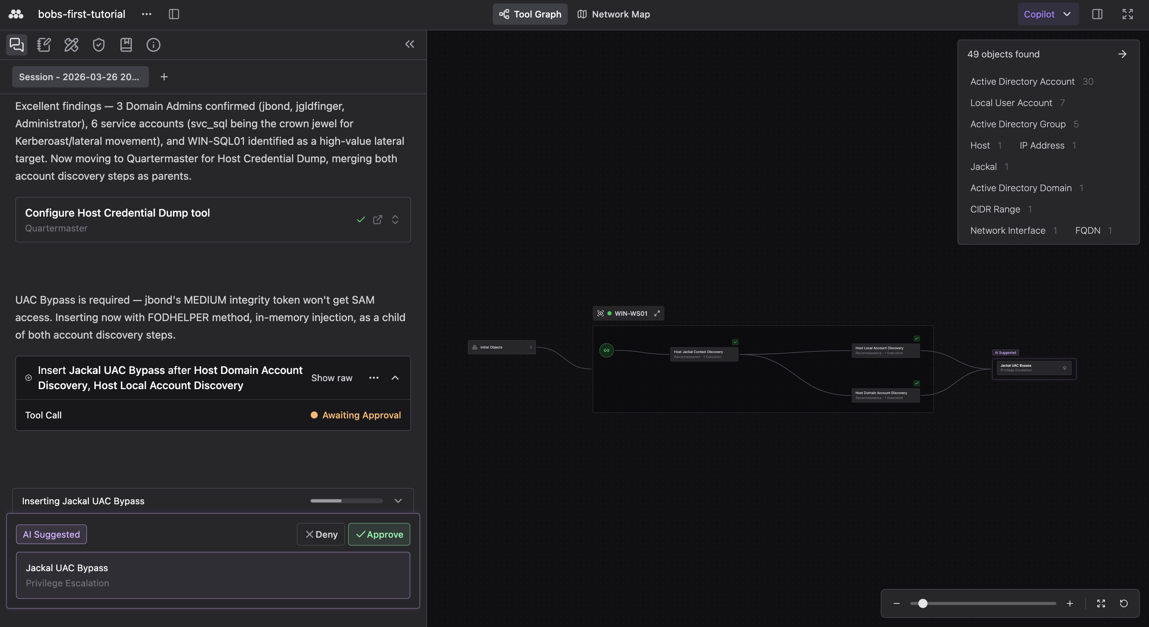Toggle the checkmark on Host Local Account Discovery node

917,338
